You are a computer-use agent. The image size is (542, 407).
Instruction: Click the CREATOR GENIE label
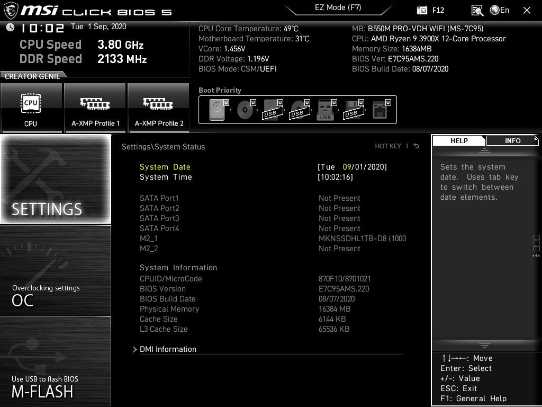tap(32, 76)
